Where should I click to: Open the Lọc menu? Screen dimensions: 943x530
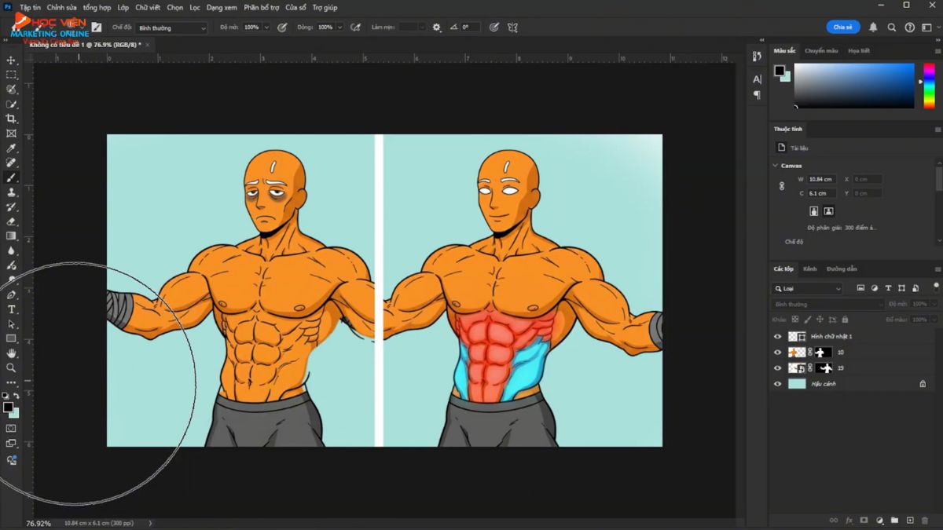[x=194, y=7]
